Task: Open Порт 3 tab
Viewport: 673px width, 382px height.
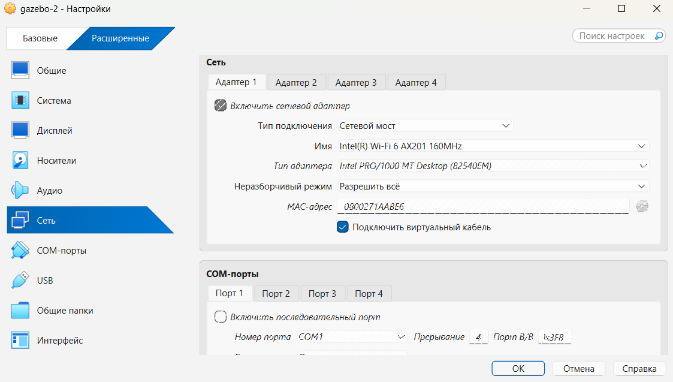Action: (322, 293)
